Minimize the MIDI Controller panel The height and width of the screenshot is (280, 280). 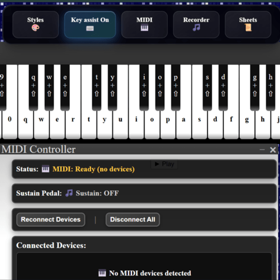[262, 149]
